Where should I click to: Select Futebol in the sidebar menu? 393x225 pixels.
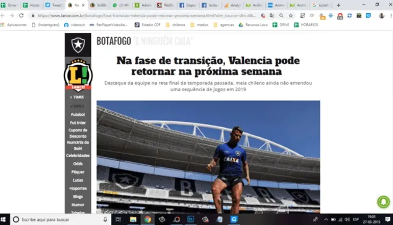(x=78, y=114)
